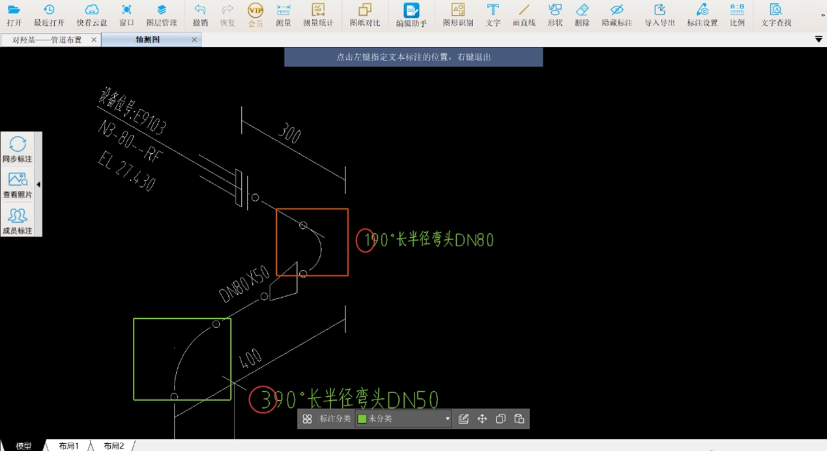
Task: Open the tab list dropdown arrow
Action: pyautogui.click(x=819, y=40)
